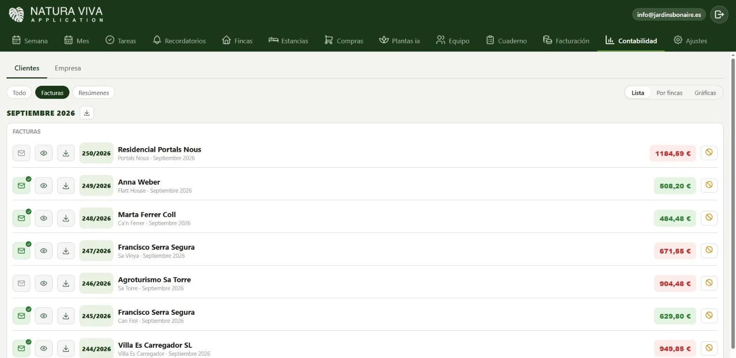The width and height of the screenshot is (736, 358).
Task: Click the Residencial Portals Nous client name
Action: (160, 149)
